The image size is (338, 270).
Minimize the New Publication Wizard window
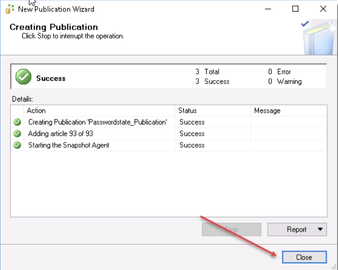coord(268,9)
